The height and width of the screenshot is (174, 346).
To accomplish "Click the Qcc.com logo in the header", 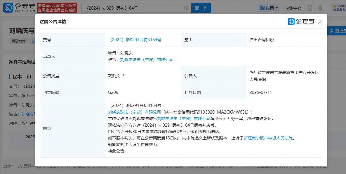I will tap(20, 8).
